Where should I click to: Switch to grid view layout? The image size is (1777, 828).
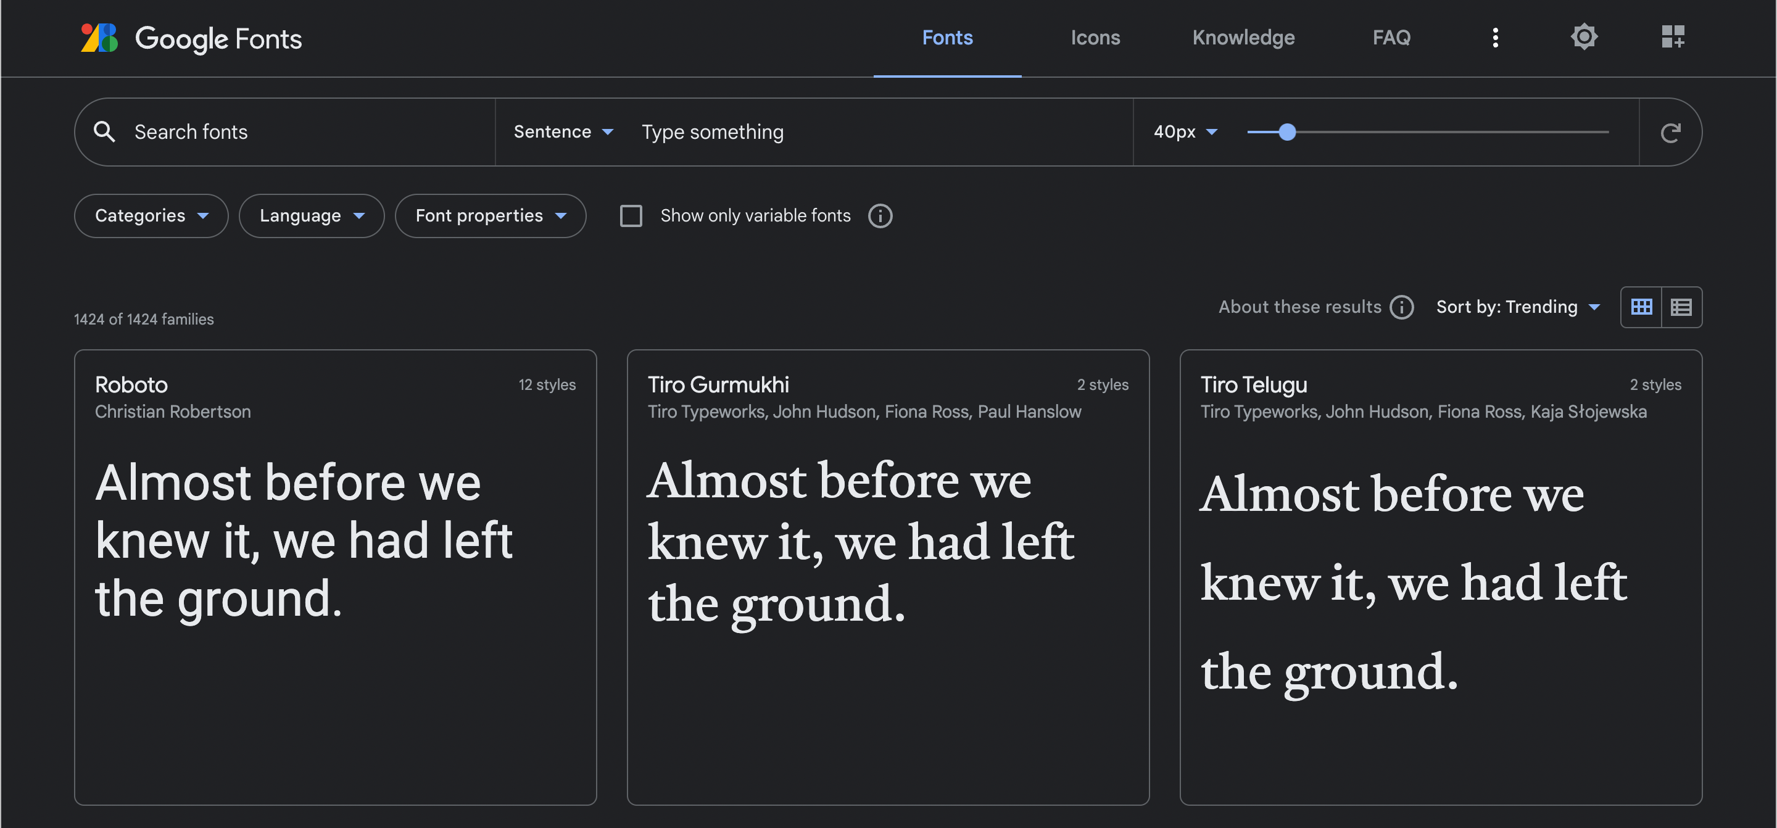coord(1641,307)
